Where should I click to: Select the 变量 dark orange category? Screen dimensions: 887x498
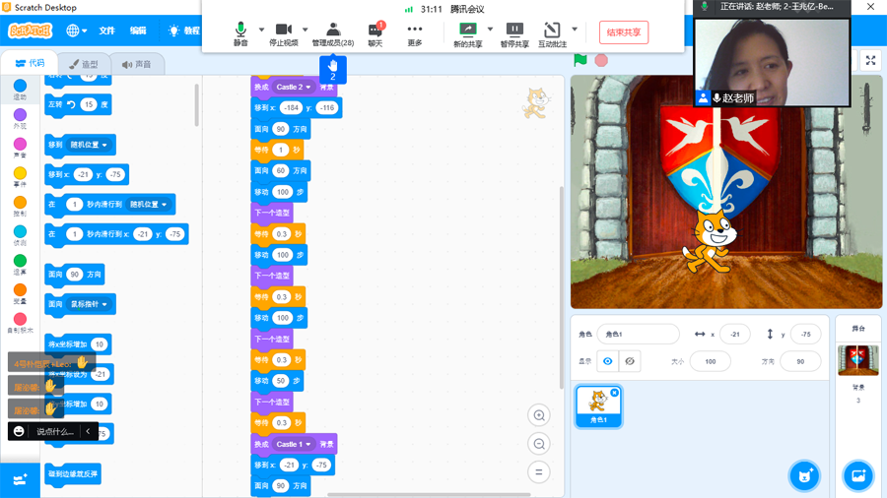point(20,293)
